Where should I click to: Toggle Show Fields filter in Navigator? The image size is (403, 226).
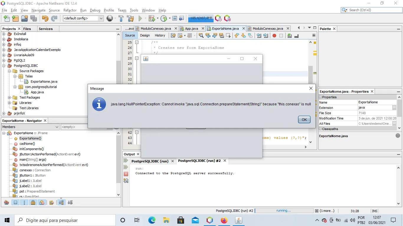tap(16, 202)
